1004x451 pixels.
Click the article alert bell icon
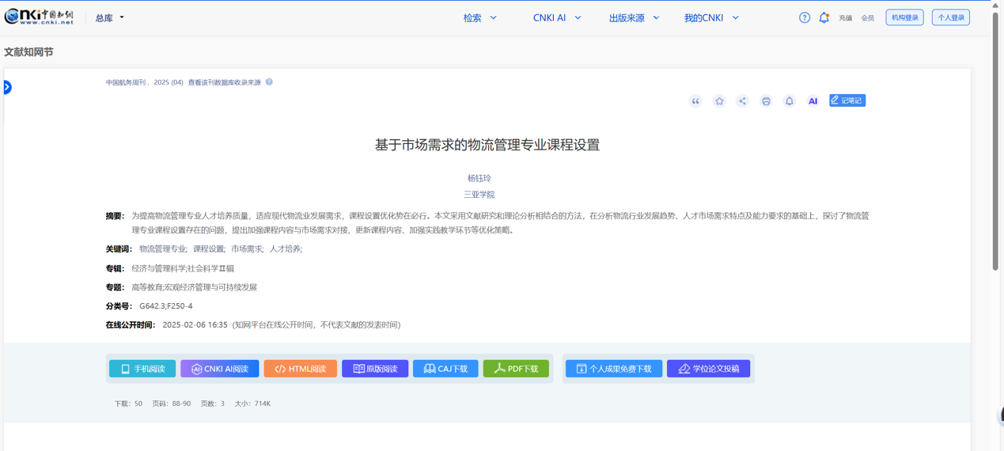(789, 101)
